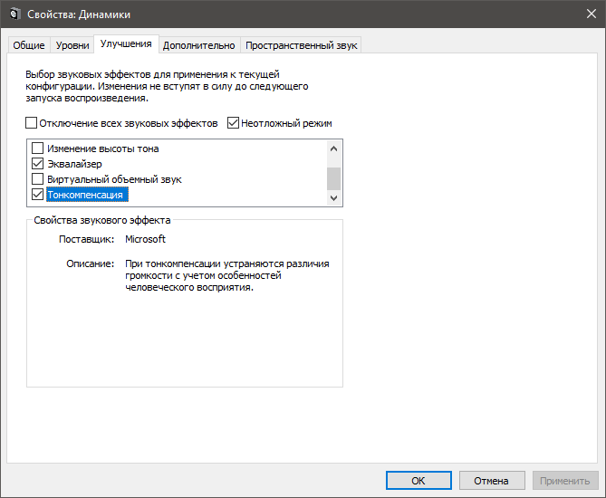Image resolution: width=606 pixels, height=498 pixels.
Task: Click the Отмена button
Action: pos(492,481)
